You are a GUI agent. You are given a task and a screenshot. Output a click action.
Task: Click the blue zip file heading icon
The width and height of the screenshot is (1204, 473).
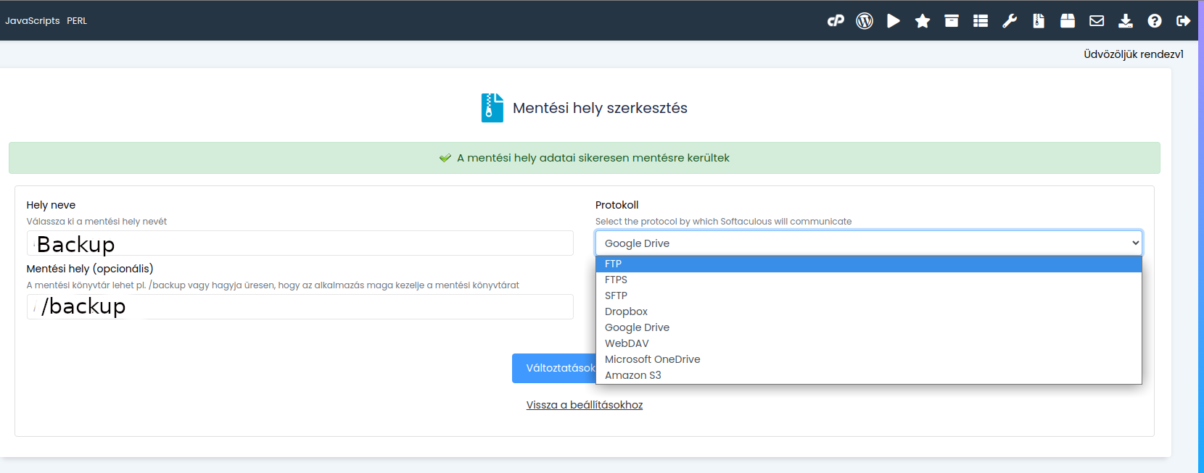coord(492,108)
